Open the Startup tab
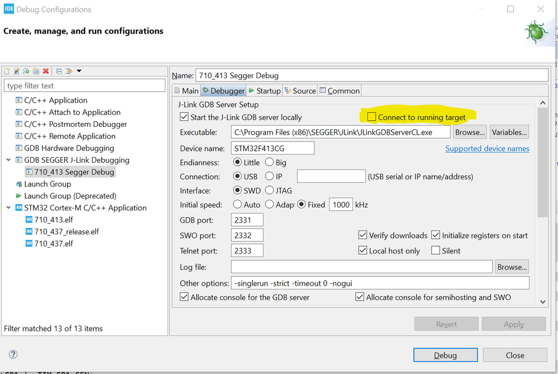558x374 pixels. [x=265, y=91]
